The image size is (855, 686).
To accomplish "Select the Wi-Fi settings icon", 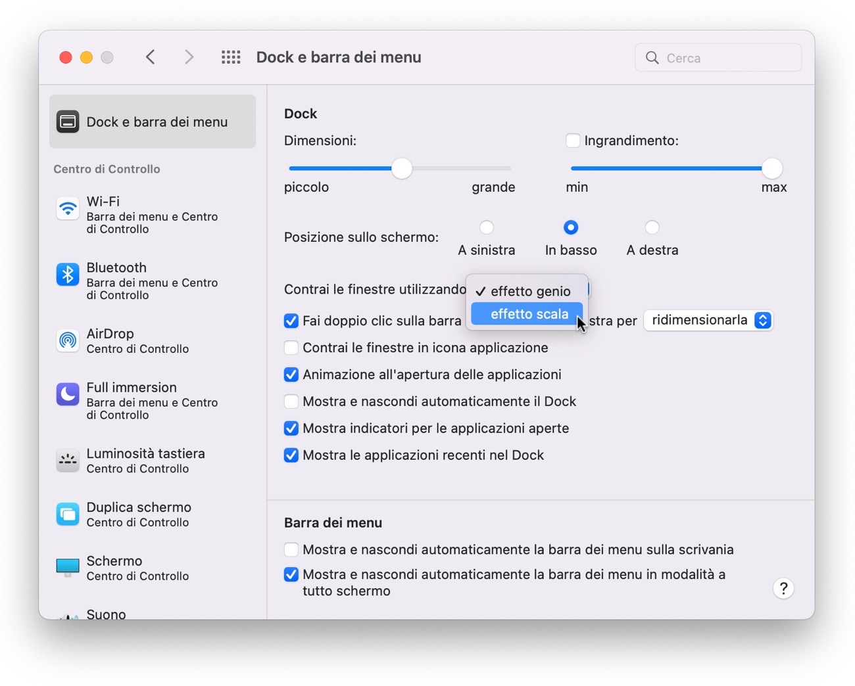I will [68, 208].
